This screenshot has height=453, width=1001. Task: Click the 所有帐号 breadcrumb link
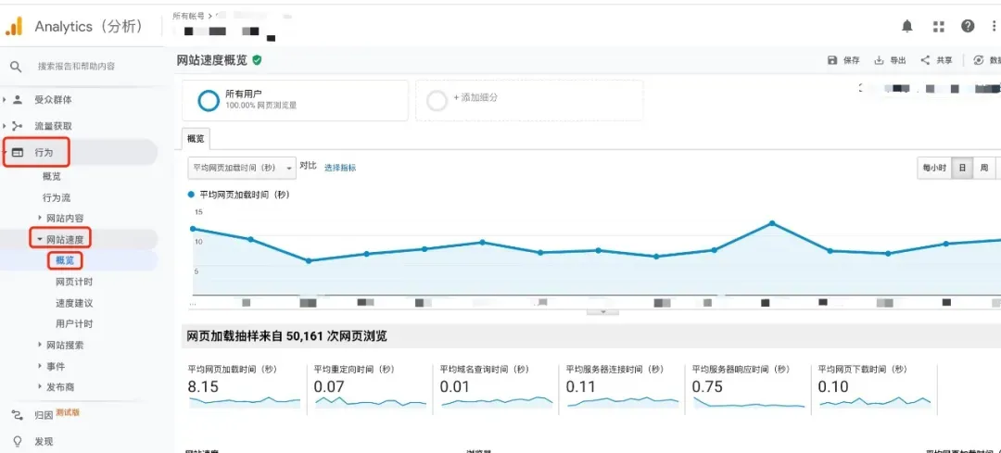coord(189,16)
